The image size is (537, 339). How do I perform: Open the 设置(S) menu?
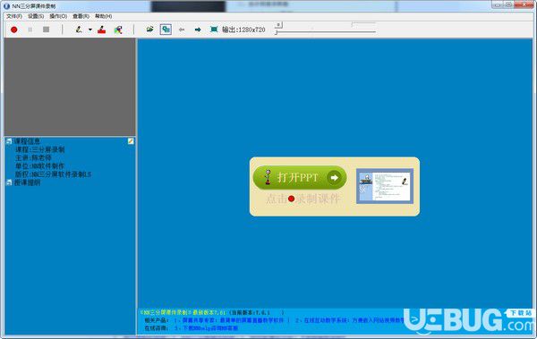click(36, 16)
